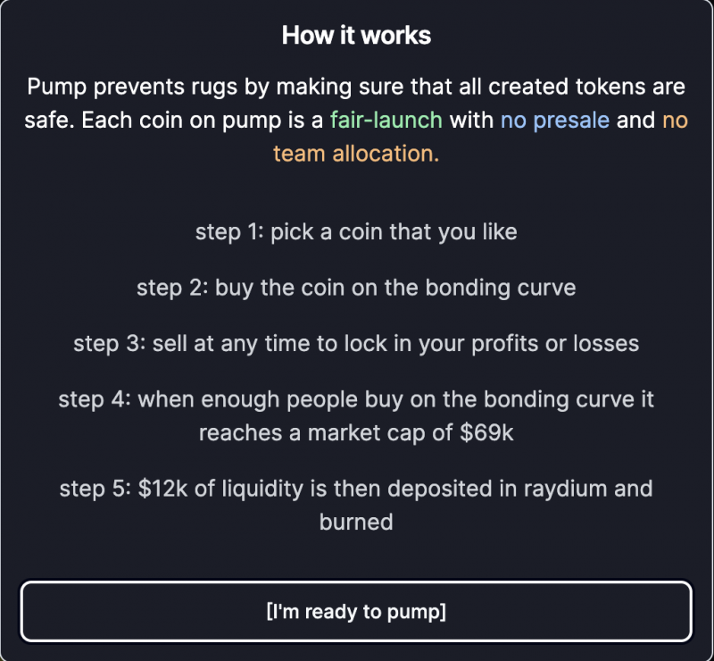Click the blue no presale text
This screenshot has height=661, width=714.
pyautogui.click(x=555, y=120)
